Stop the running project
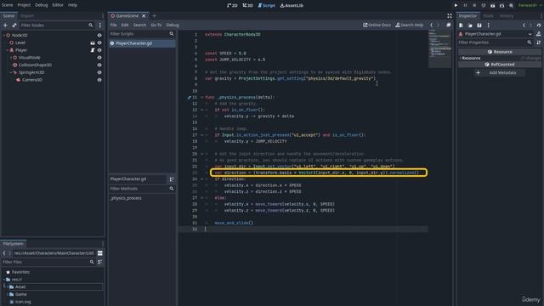Viewport: 544px width, 306px height. coord(474,5)
